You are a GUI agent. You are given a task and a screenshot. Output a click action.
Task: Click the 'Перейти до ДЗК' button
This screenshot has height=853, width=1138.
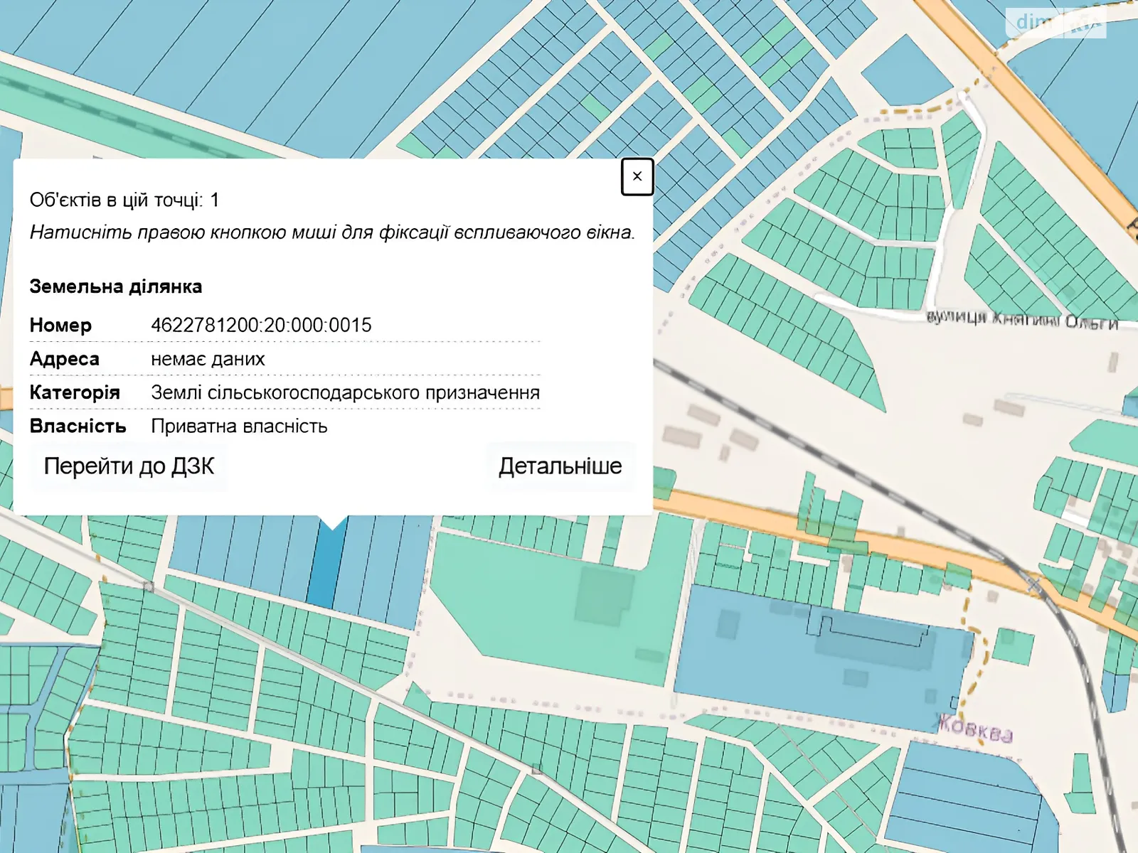pyautogui.click(x=129, y=466)
